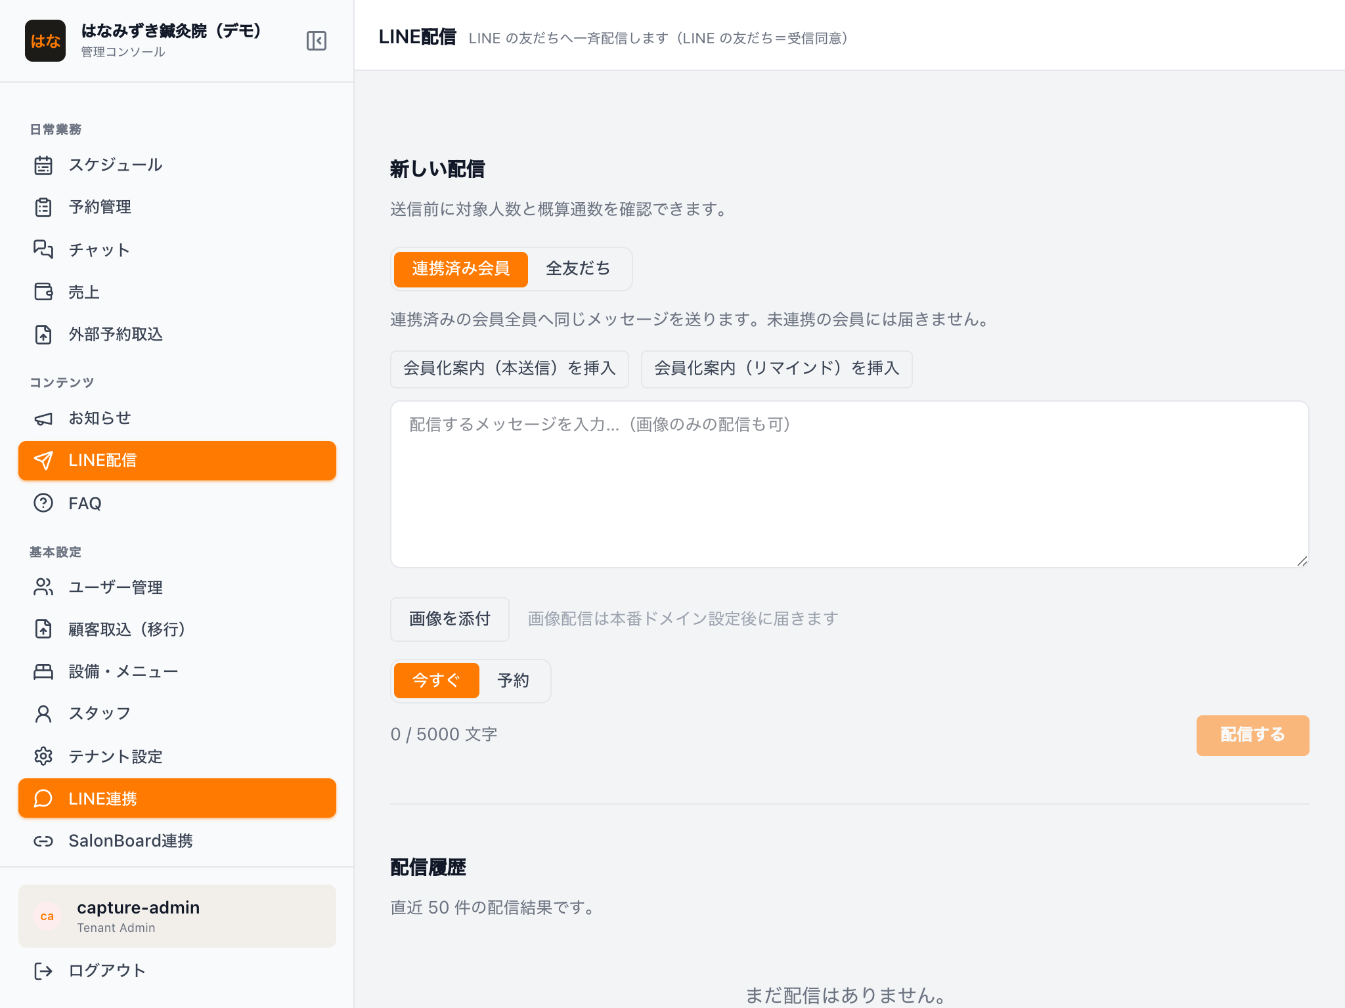1345x1008 pixels.
Task: Click ログアウト to sign out
Action: point(177,971)
